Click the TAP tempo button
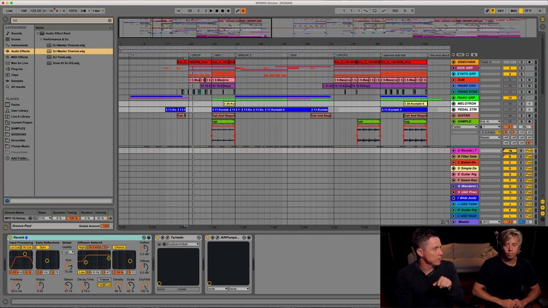This screenshot has height=308, width=548. 24,11
